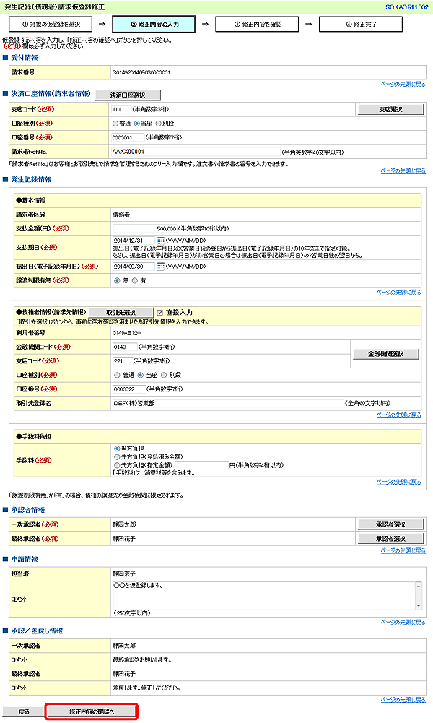Image resolution: width=433 pixels, height=723 pixels.
Task: Click ページの先頭に戻る under 決済口座情報
Action: click(403, 171)
